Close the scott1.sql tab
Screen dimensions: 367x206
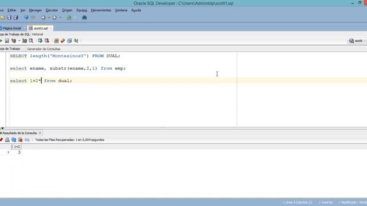[50, 28]
